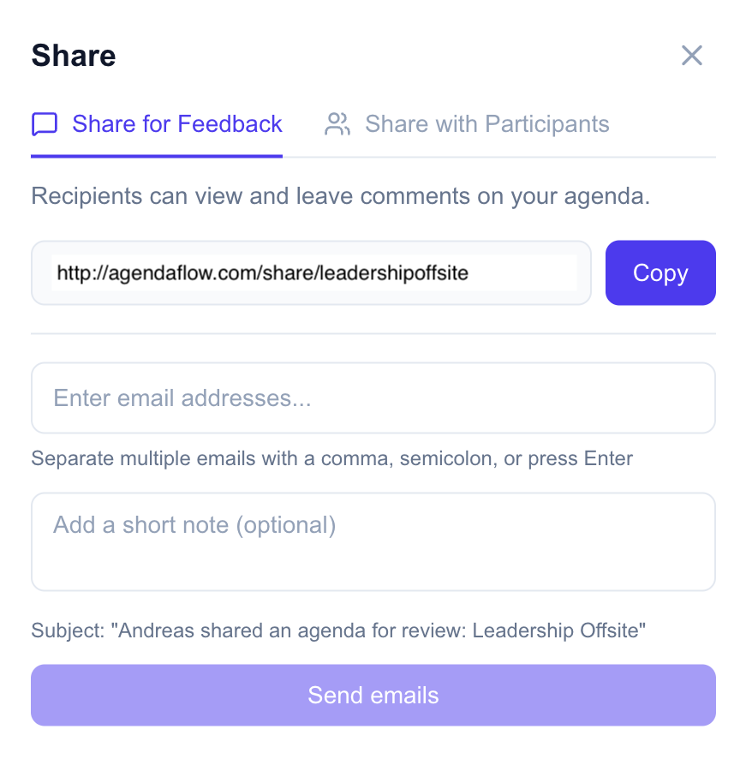
Task: Click the Send emails button
Action: (373, 695)
